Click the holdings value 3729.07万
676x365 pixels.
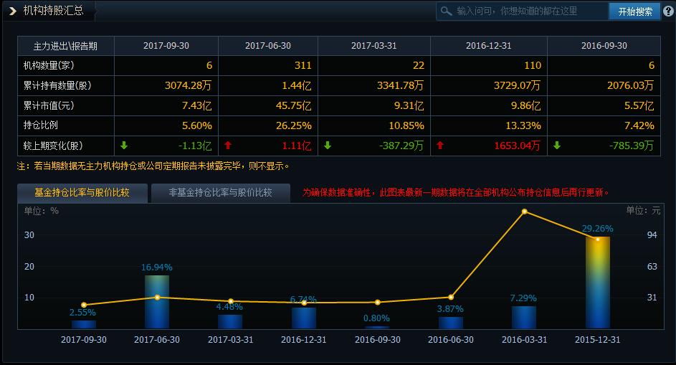(x=518, y=85)
